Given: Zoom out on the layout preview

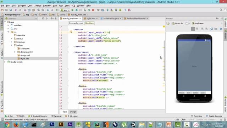Looking at the screenshot, I should point(206,29).
